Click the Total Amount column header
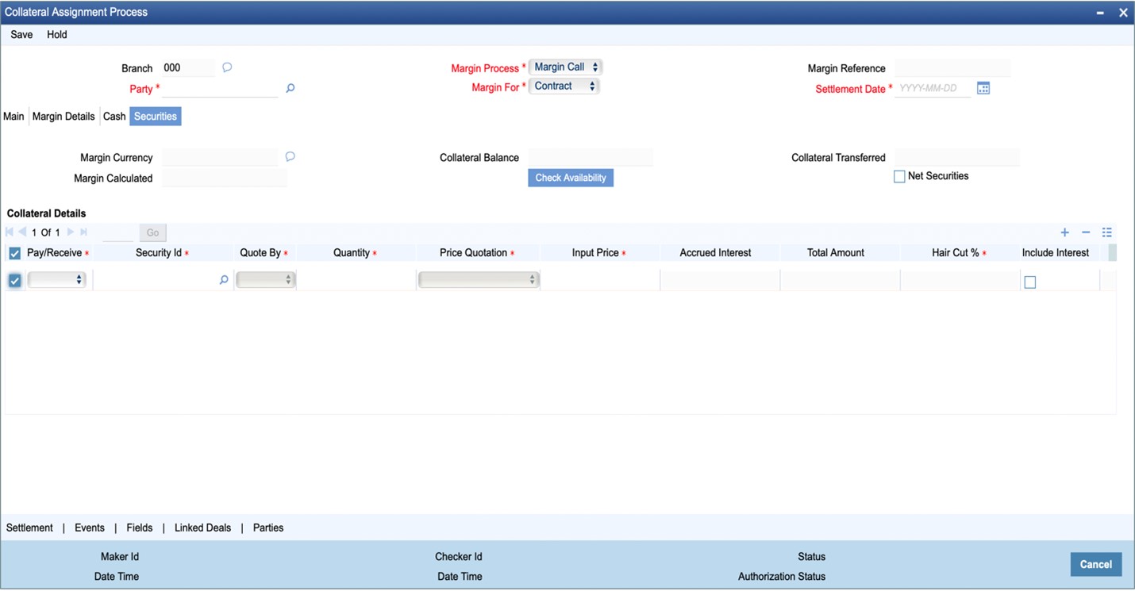 pos(836,253)
